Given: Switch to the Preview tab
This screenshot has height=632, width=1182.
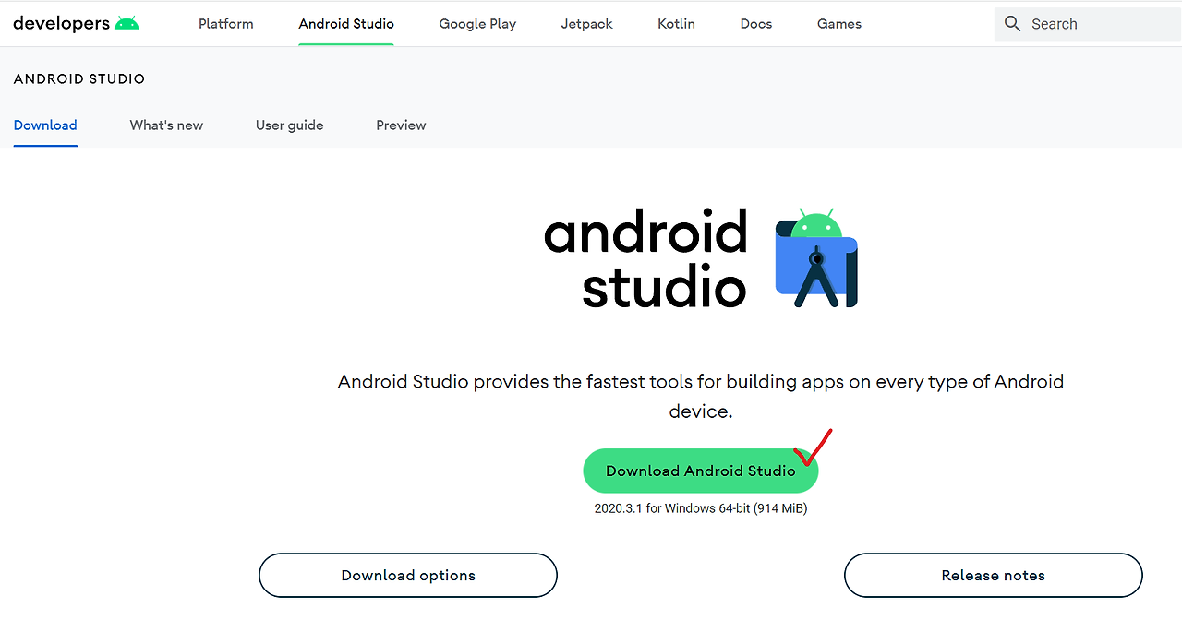Looking at the screenshot, I should click(x=401, y=125).
